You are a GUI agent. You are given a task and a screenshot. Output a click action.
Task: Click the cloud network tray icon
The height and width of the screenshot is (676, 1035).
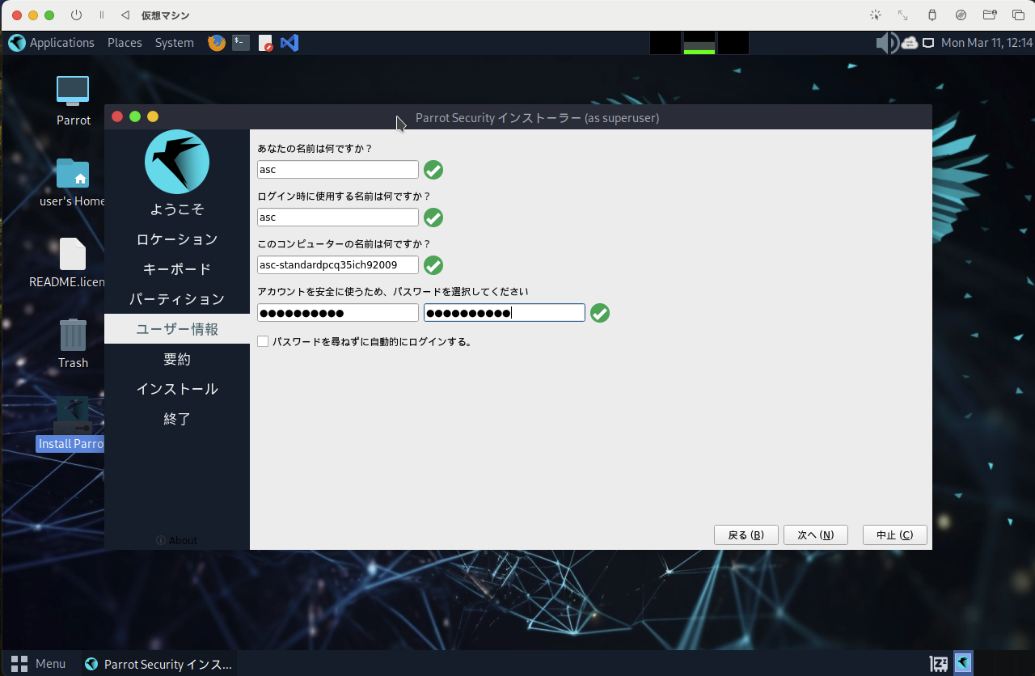[910, 43]
